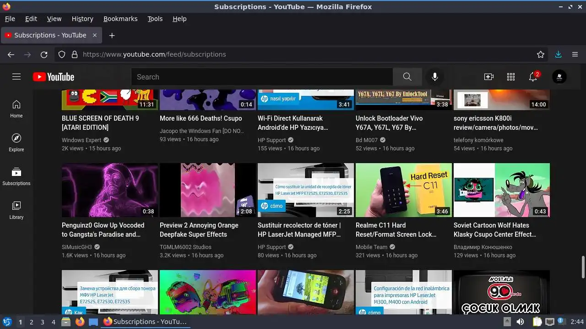Visit the SiMusicGH3 channel
Screen dimensions: 586x329
77,247
